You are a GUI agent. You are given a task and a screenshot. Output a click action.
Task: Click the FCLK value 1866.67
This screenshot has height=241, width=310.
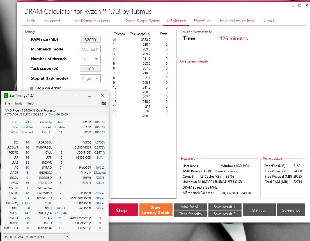100,127
